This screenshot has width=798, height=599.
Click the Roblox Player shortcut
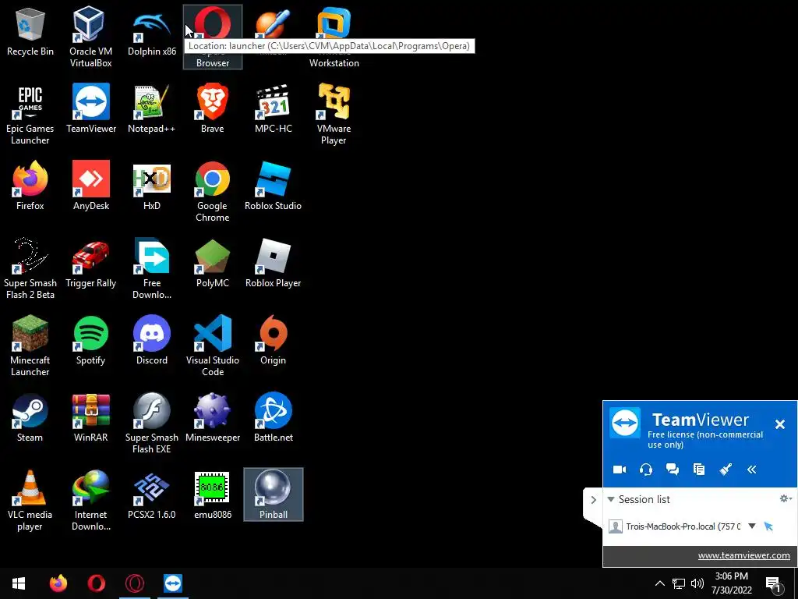(x=274, y=264)
